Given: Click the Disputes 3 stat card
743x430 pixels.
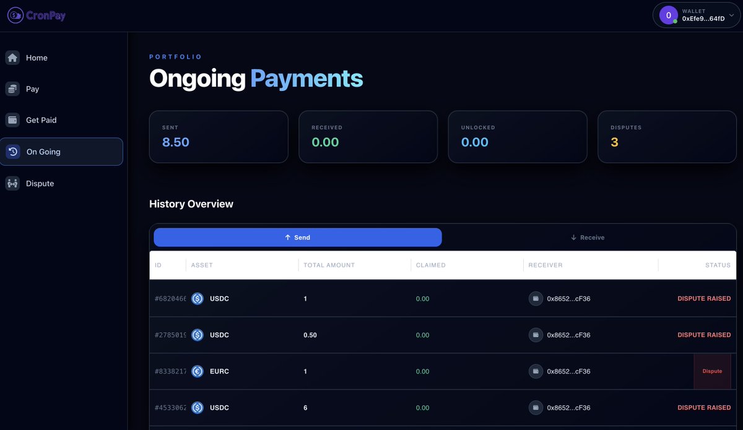Looking at the screenshot, I should coord(667,137).
